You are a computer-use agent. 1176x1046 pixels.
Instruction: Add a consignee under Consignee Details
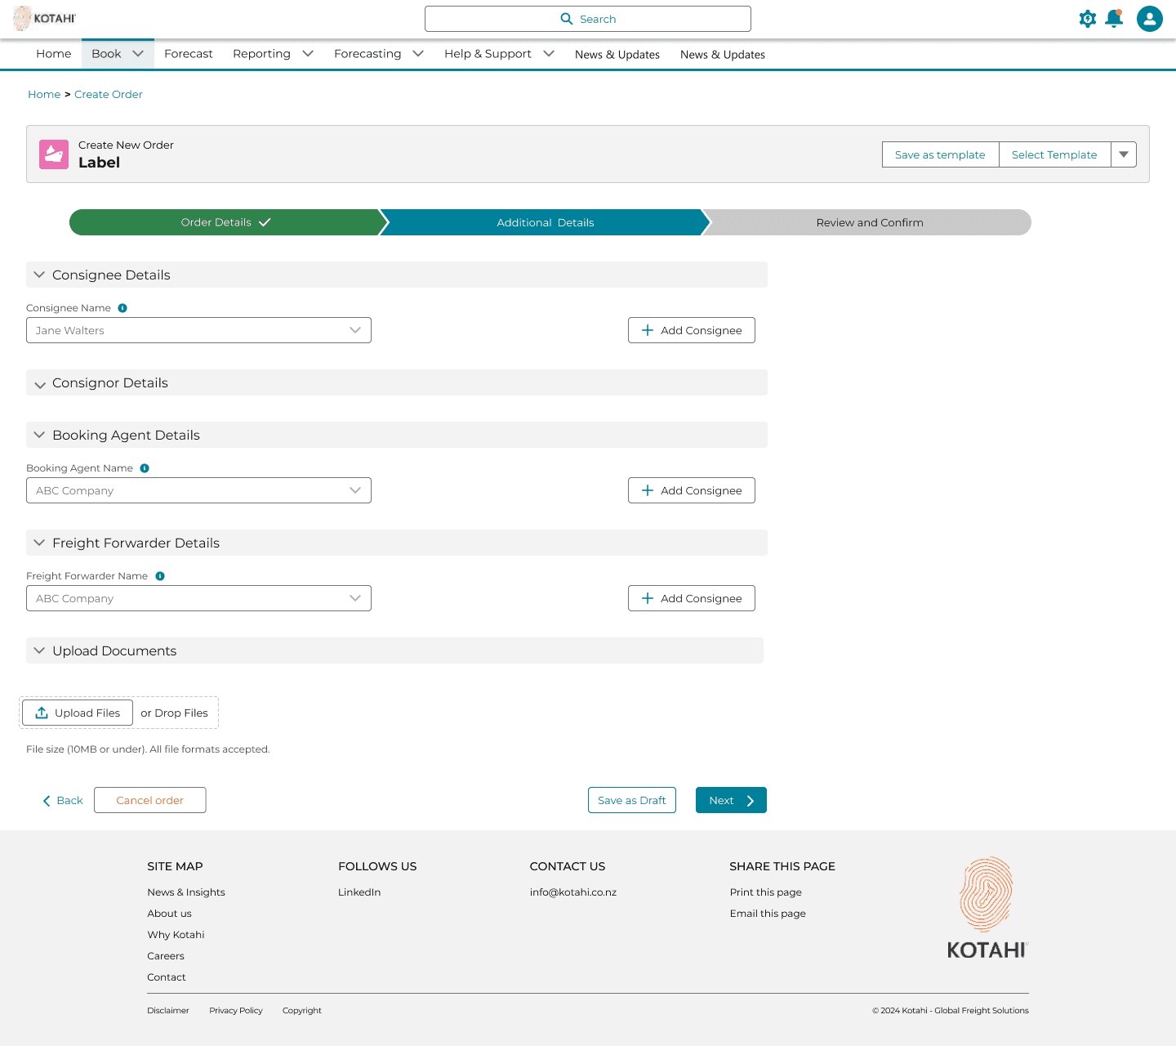click(x=692, y=330)
